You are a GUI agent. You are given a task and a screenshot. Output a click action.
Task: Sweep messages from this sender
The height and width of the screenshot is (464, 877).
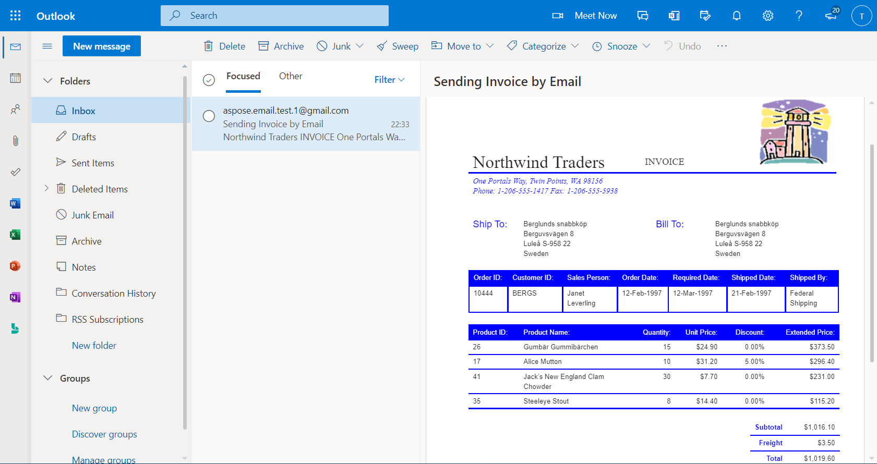[398, 46]
